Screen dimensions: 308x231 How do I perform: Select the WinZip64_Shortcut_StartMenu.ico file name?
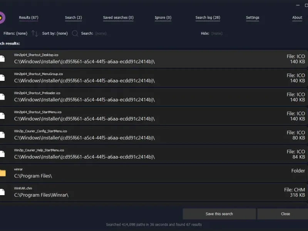(x=38, y=112)
